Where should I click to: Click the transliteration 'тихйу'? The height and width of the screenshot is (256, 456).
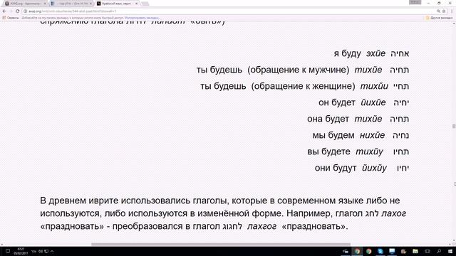click(369, 151)
